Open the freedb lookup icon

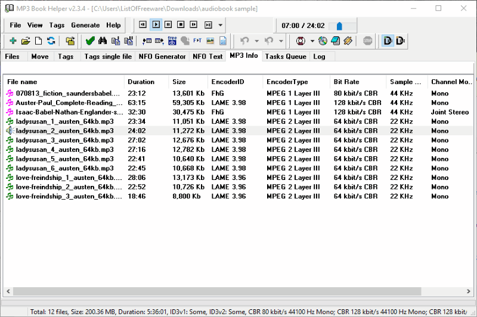pos(172,41)
